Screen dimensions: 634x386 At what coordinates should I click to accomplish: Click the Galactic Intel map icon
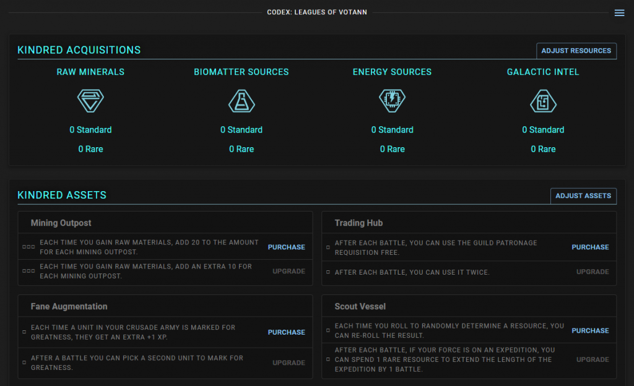click(x=543, y=100)
